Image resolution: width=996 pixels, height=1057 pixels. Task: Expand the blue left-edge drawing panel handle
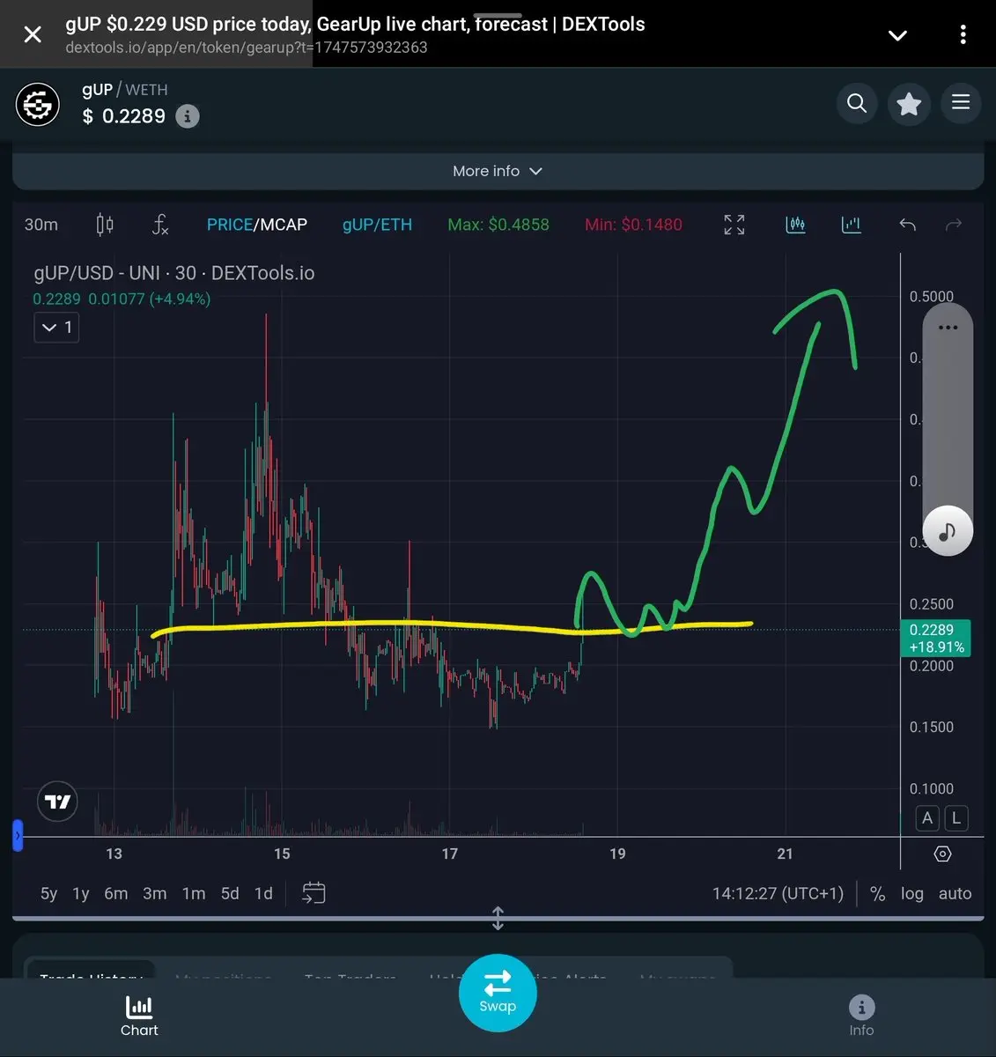coord(17,835)
